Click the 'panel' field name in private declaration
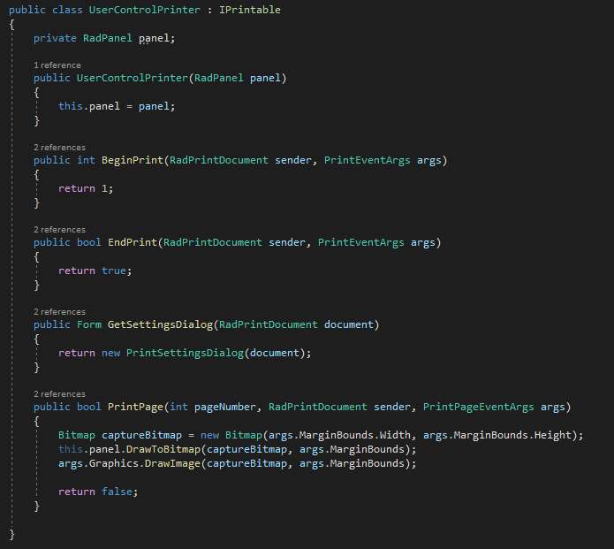 click(154, 38)
